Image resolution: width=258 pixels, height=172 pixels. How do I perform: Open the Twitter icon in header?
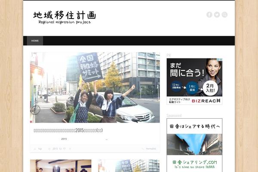point(217,15)
